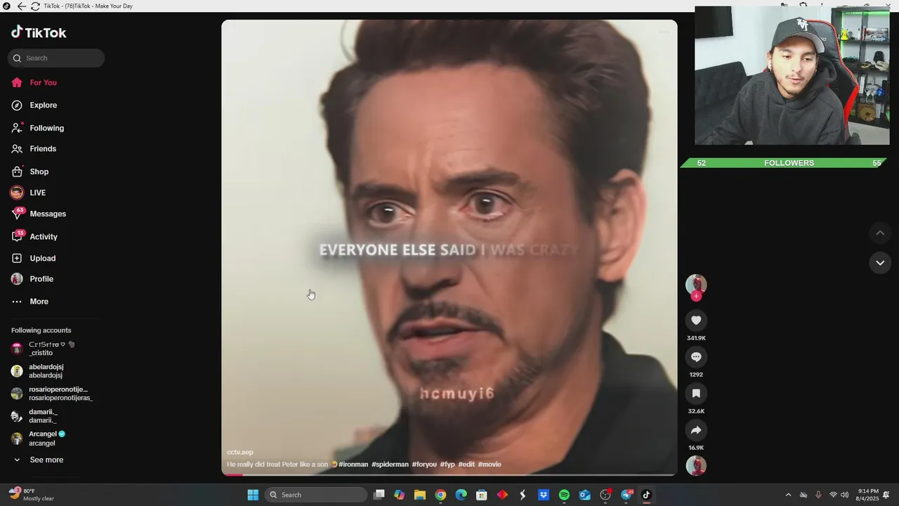The image size is (899, 506).
Task: Launch Microsoft Edge from taskbar
Action: tap(461, 495)
